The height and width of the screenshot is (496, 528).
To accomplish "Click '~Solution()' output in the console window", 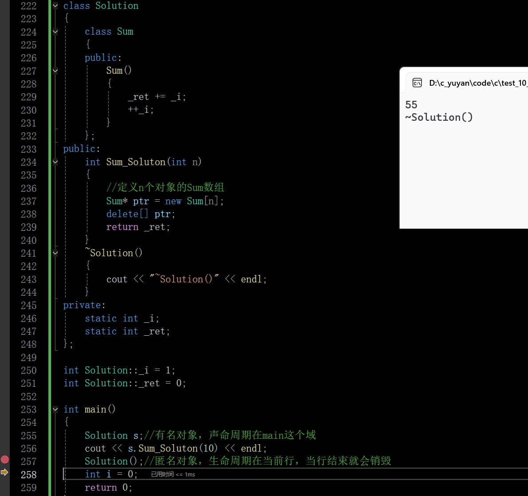I will 439,117.
